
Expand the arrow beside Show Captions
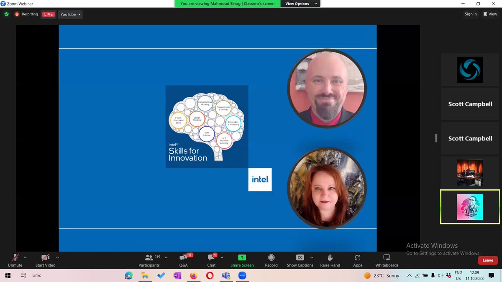tap(311, 257)
